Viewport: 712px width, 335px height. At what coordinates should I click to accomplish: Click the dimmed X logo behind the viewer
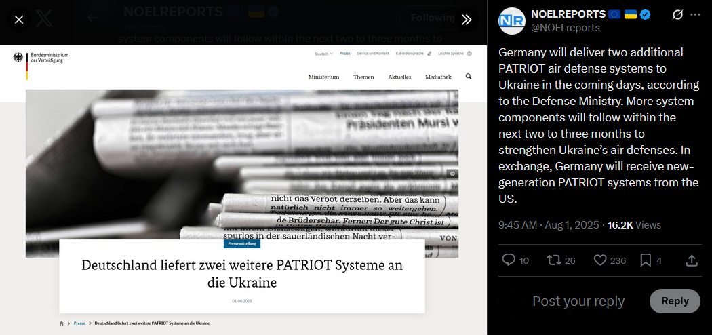(x=44, y=20)
